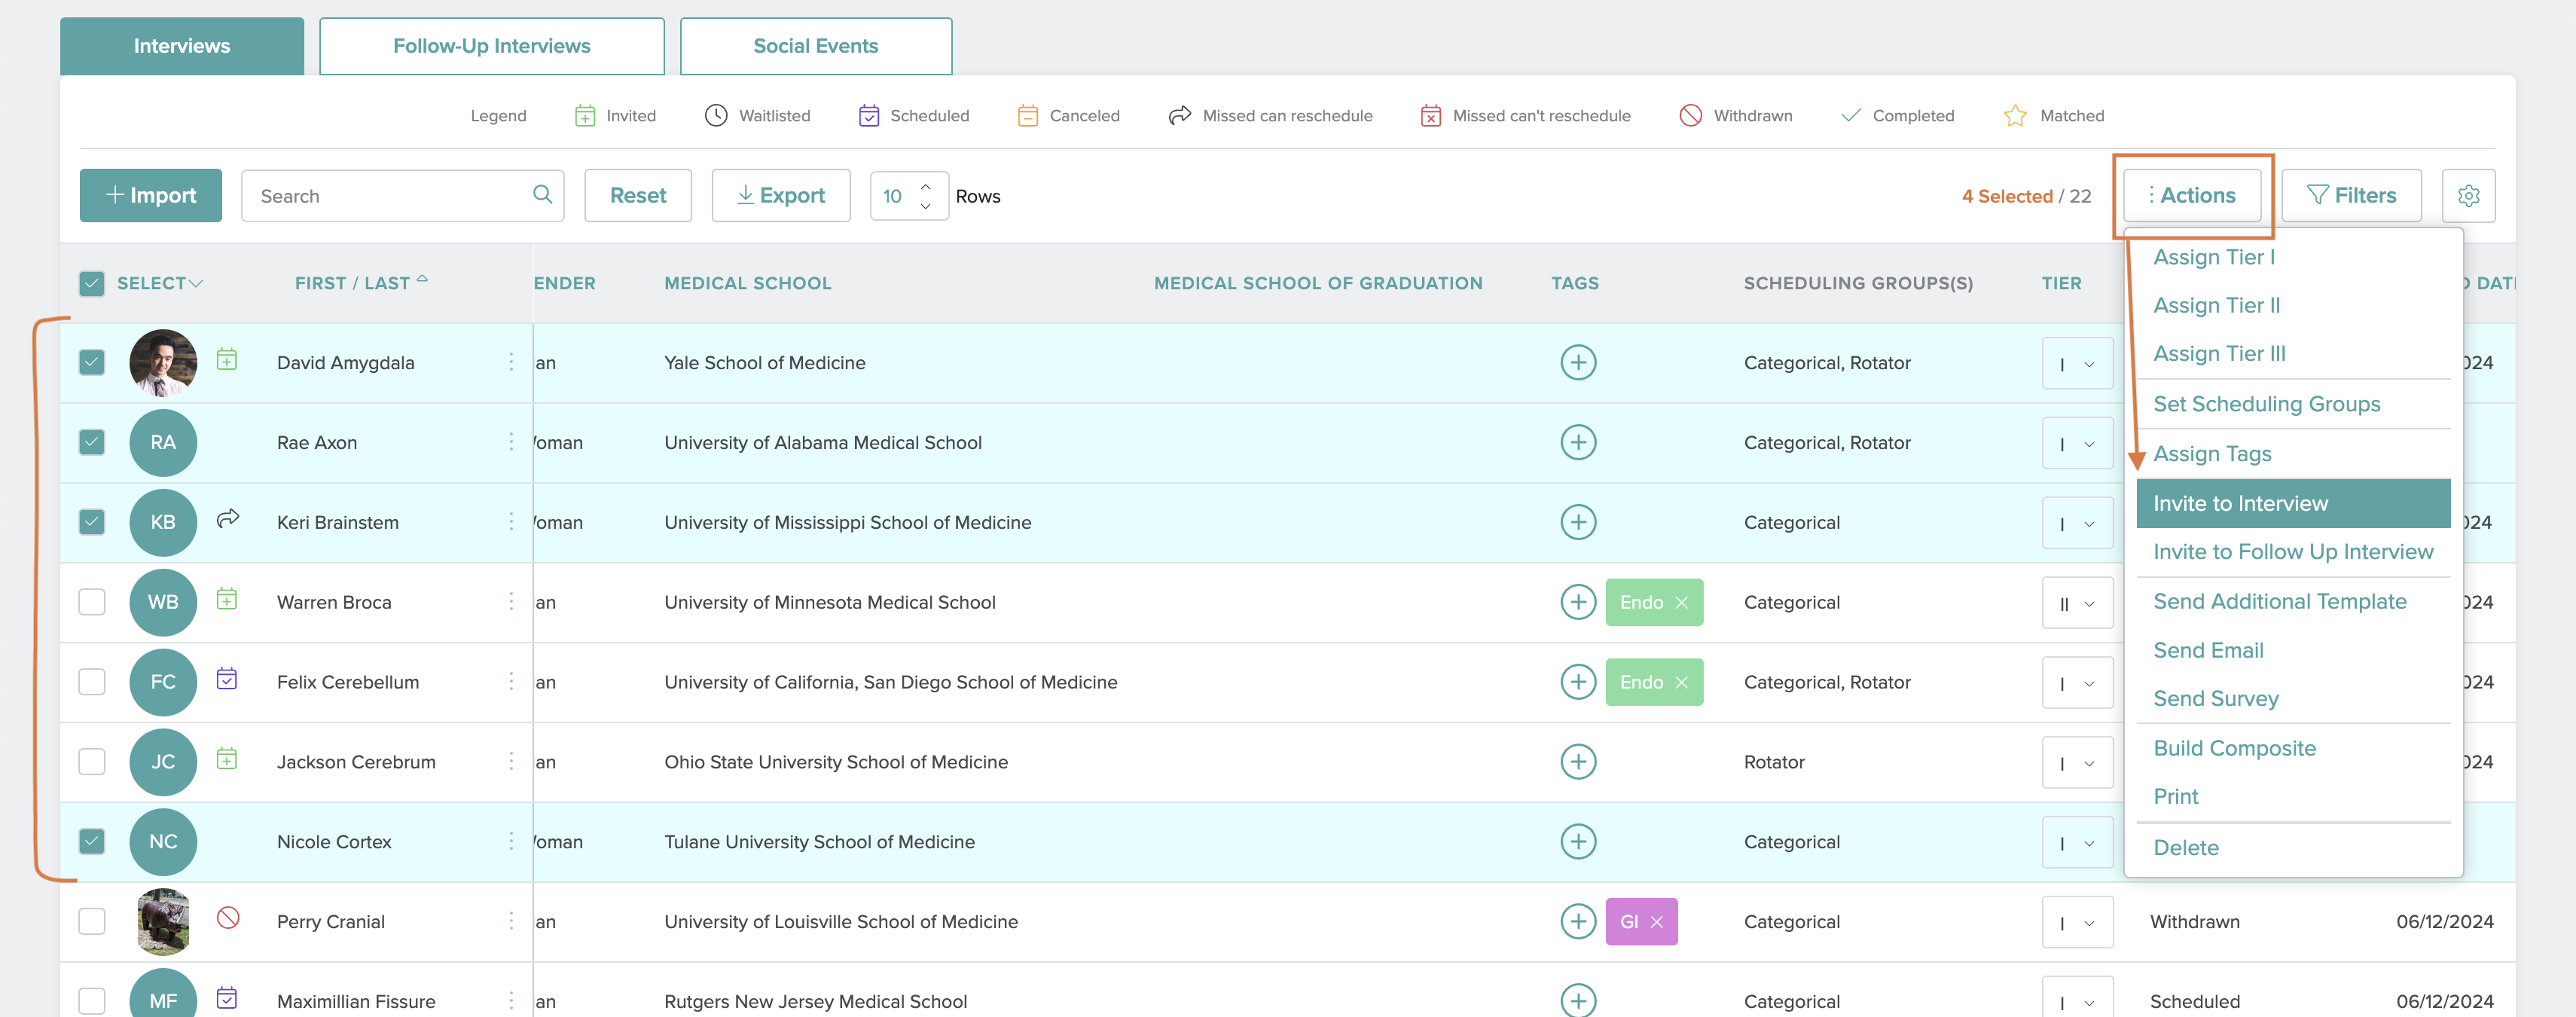Add a tag for Perry Cranial

[x=1578, y=921]
